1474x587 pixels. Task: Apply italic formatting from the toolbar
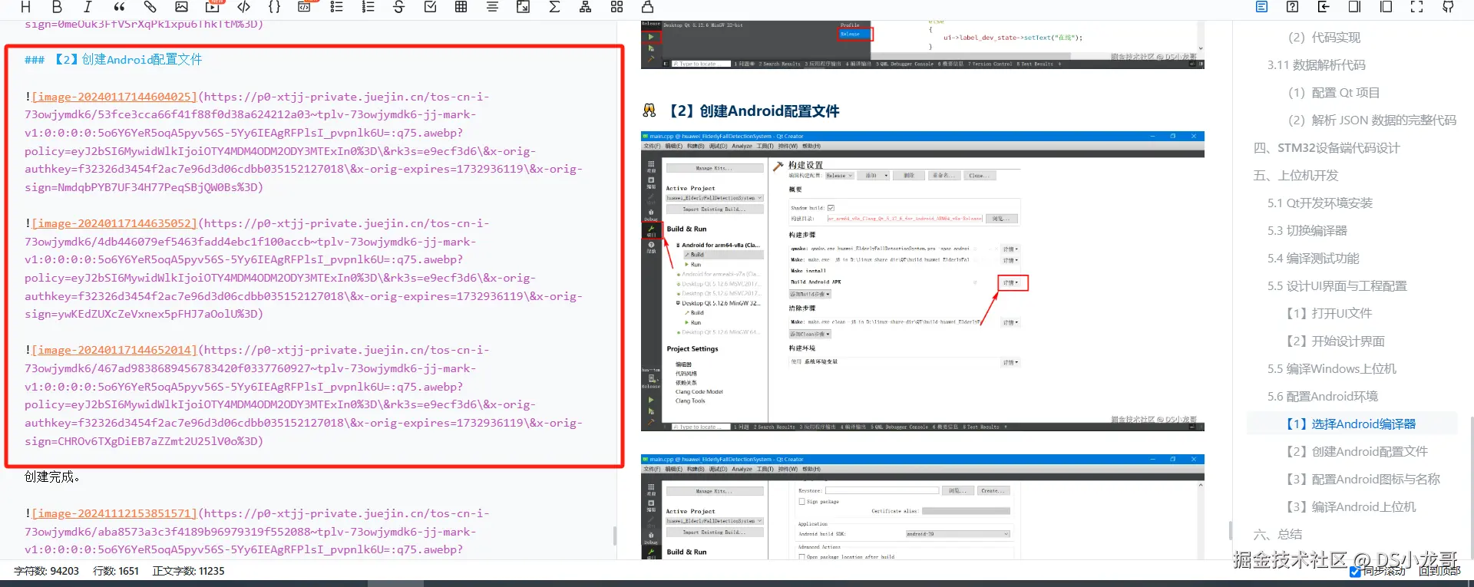pyautogui.click(x=88, y=7)
